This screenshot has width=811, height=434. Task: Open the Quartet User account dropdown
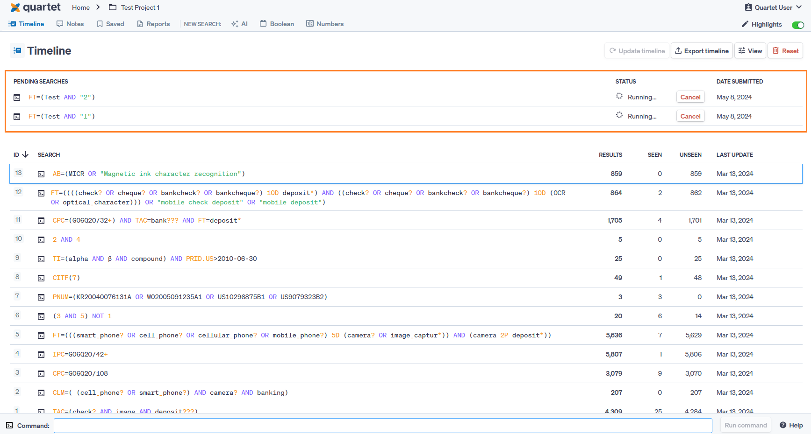click(773, 7)
